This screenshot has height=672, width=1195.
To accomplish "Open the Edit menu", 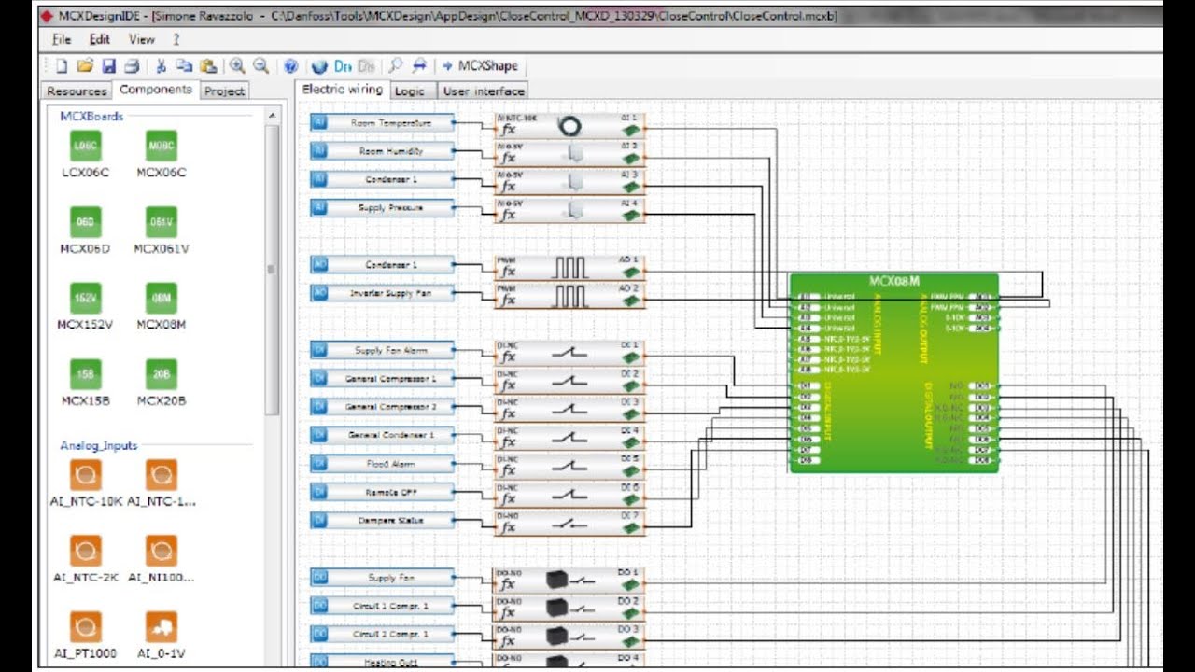I will coord(100,39).
